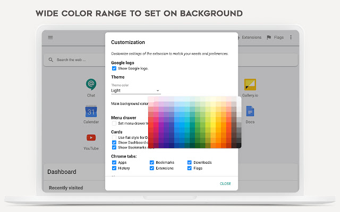
Task: Toggle the History Chrome tab checkbox
Action: coord(114,168)
